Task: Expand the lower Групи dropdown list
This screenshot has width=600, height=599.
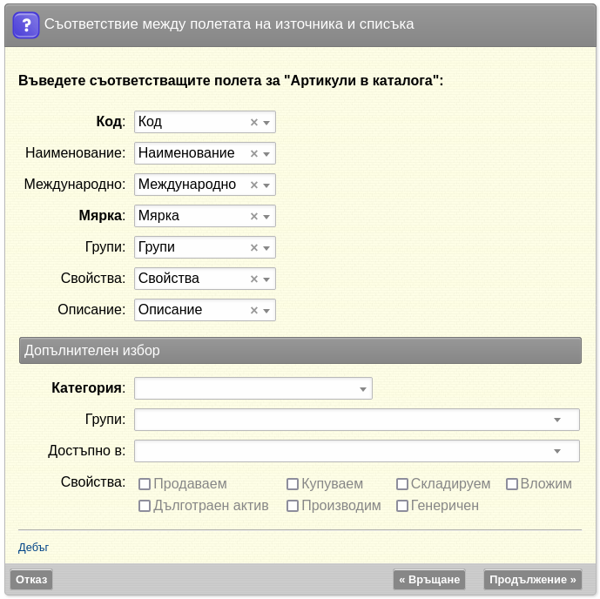Action: [x=357, y=420]
